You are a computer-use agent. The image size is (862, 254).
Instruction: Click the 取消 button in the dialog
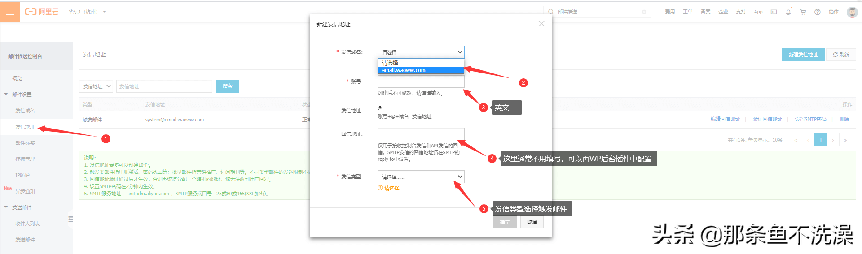click(532, 222)
